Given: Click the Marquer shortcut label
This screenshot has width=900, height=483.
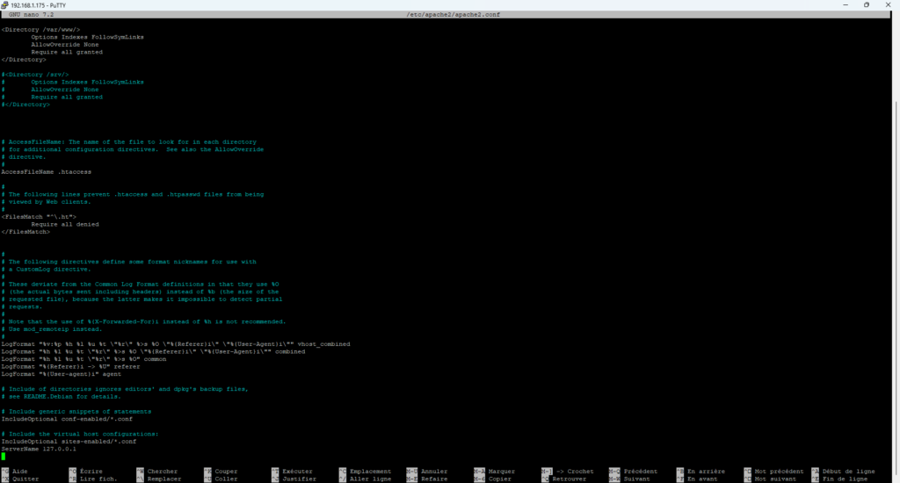Looking at the screenshot, I should click(x=501, y=472).
